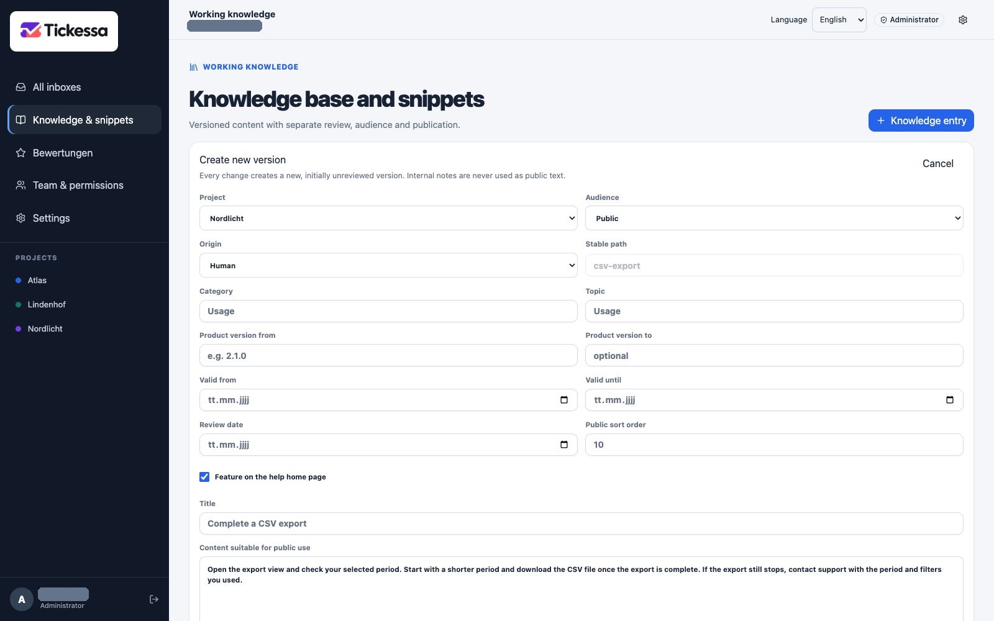
Task: Click the public content text area
Action: (x=581, y=589)
